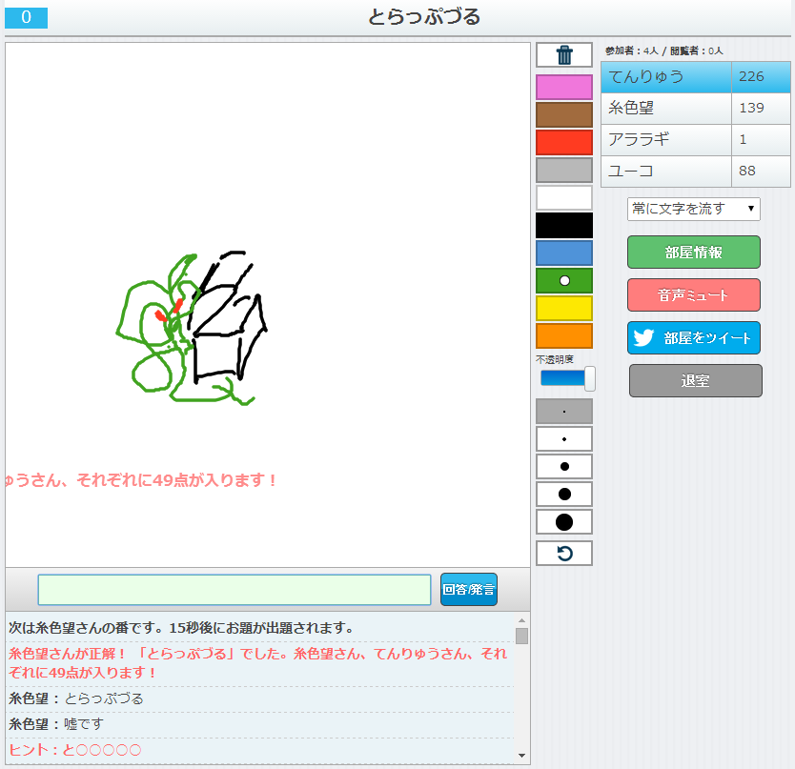This screenshot has height=769, width=795.
Task: Click the Twitter bird icon
Action: click(x=643, y=337)
